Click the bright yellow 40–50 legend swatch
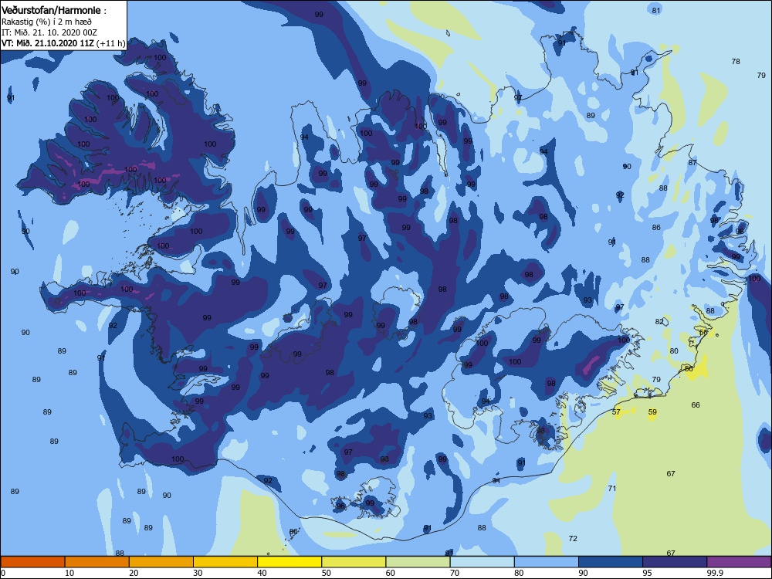772x579 pixels. [x=289, y=562]
